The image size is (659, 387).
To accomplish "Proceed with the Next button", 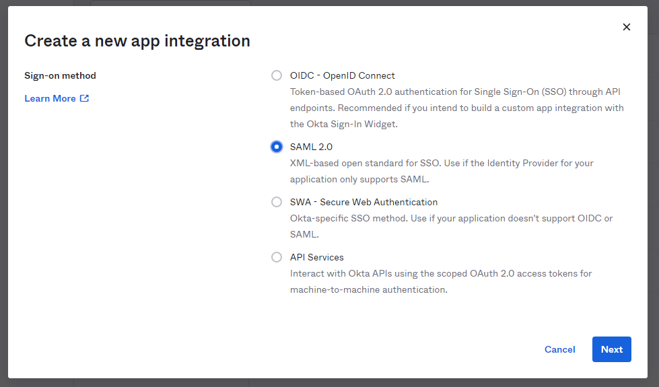I will tap(611, 349).
